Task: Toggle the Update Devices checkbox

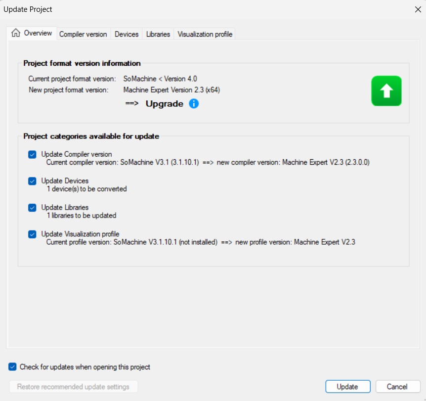Action: pos(33,181)
